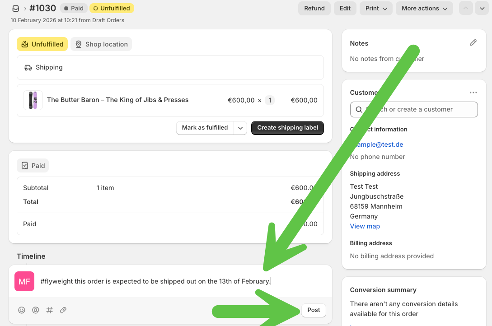The height and width of the screenshot is (326, 492).
Task: Open the Customer section's three-dot menu
Action: [x=473, y=92]
